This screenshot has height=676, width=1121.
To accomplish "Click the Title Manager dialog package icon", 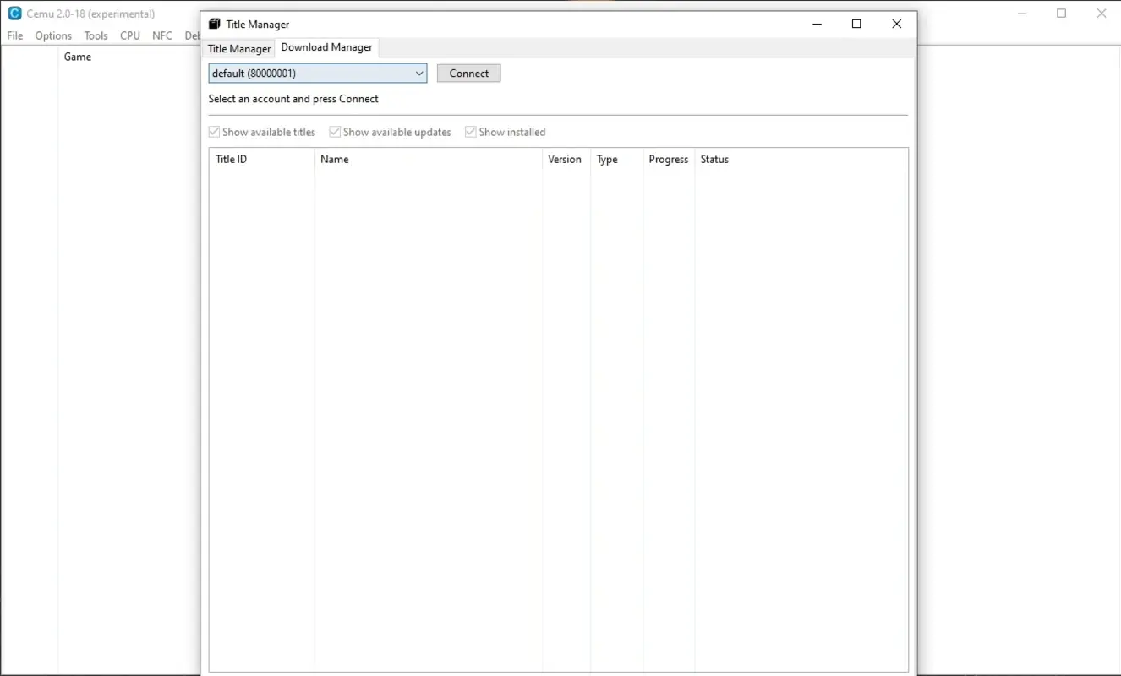I will 216,24.
